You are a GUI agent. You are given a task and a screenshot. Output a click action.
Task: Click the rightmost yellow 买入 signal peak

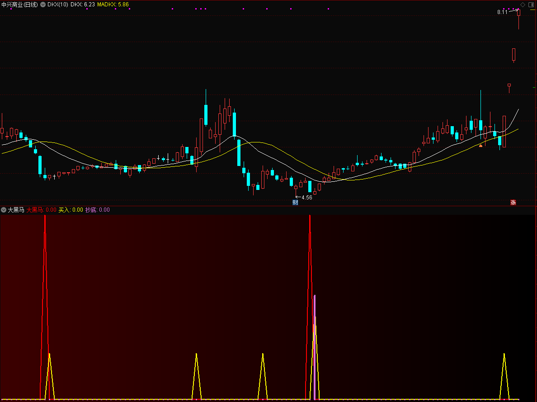[x=504, y=376]
